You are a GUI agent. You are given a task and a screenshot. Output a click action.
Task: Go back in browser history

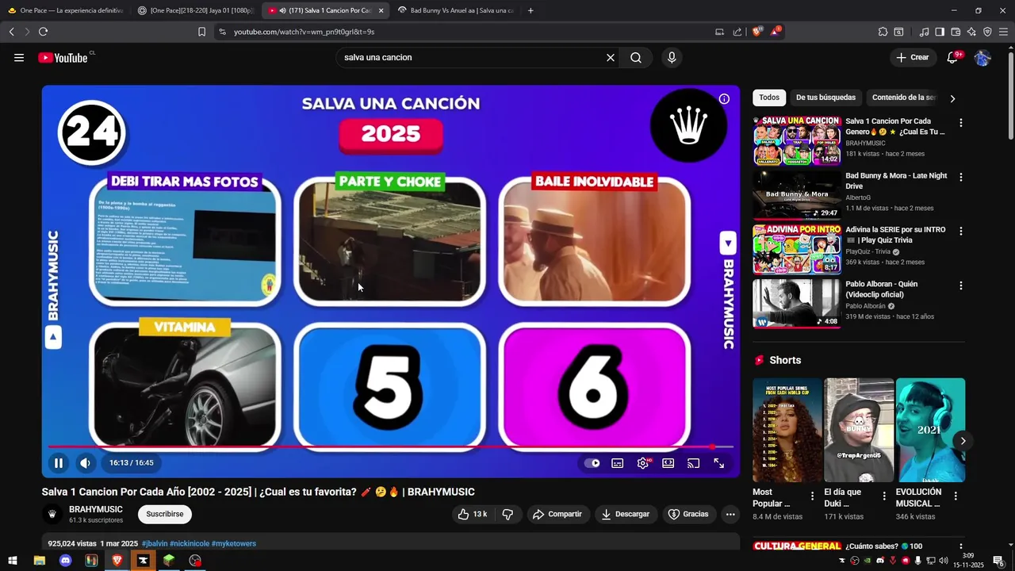(11, 32)
